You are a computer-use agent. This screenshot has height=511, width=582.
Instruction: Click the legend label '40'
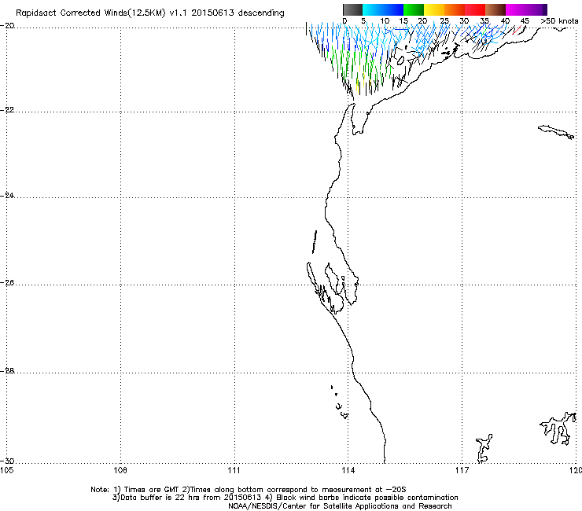point(505,21)
